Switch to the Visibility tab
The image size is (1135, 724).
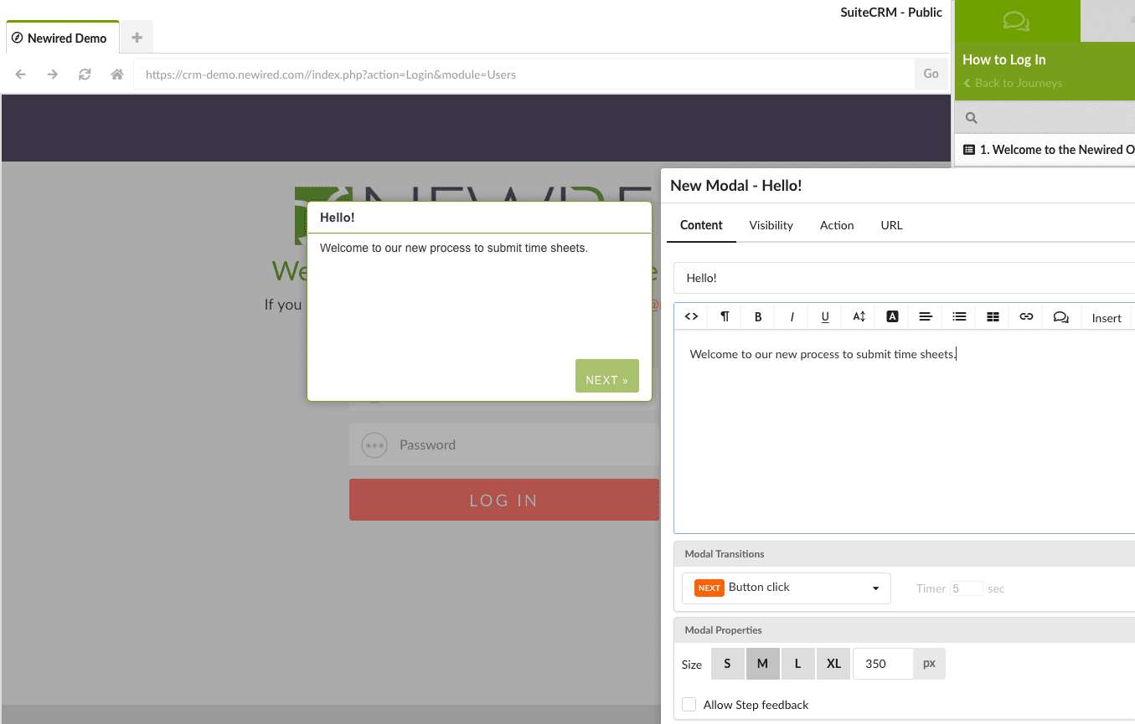tap(770, 224)
